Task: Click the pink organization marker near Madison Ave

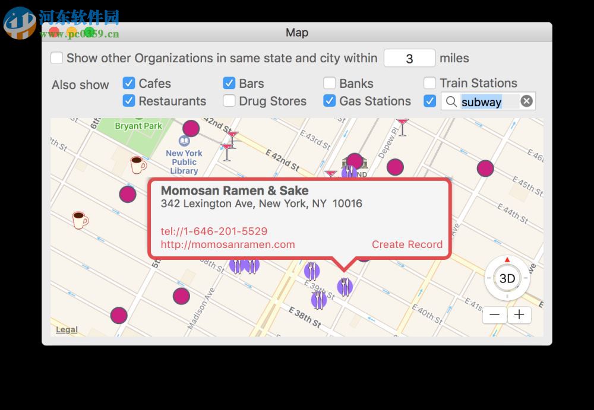Action: (181, 296)
